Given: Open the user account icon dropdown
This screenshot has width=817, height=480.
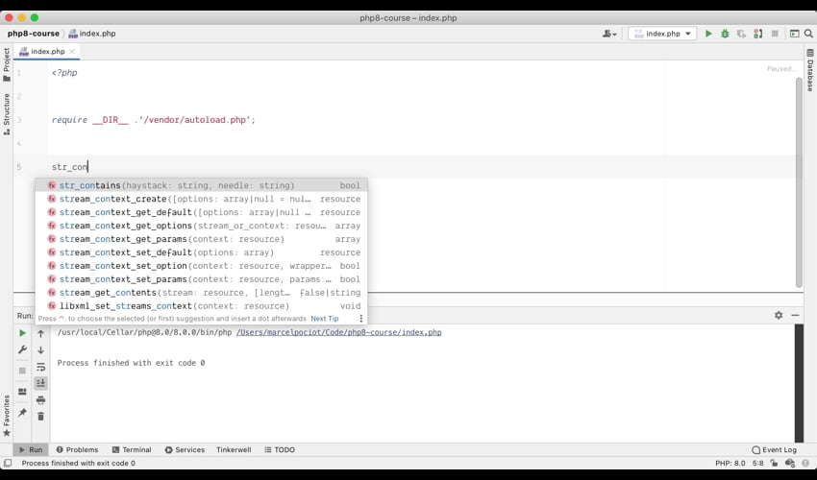Looking at the screenshot, I should [609, 34].
